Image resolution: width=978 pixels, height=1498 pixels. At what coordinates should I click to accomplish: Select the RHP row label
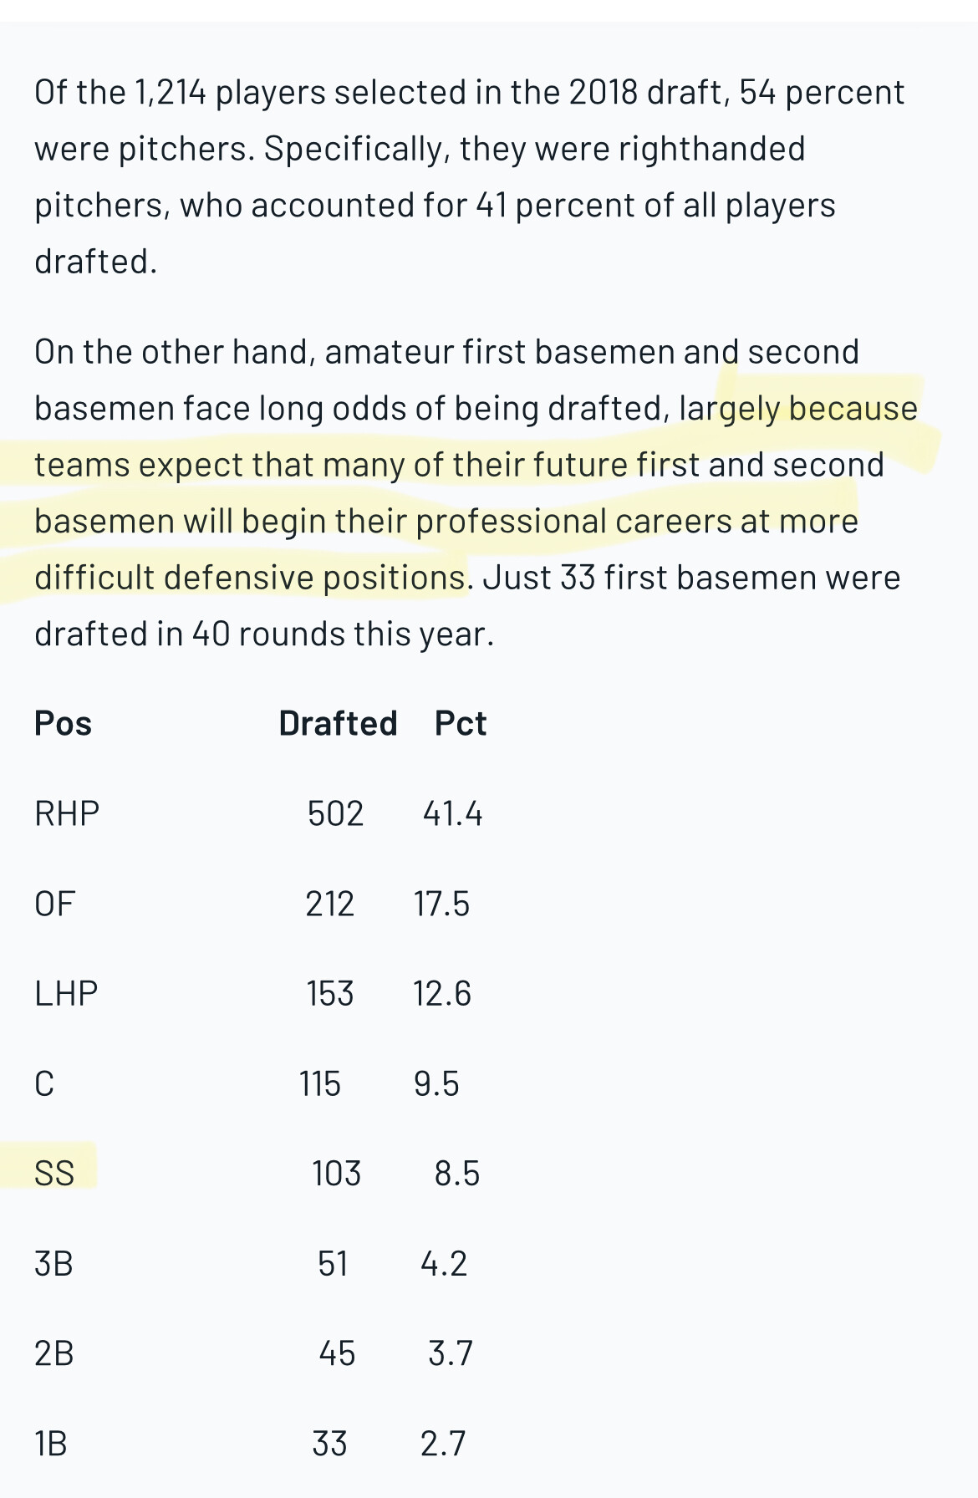[x=67, y=814]
